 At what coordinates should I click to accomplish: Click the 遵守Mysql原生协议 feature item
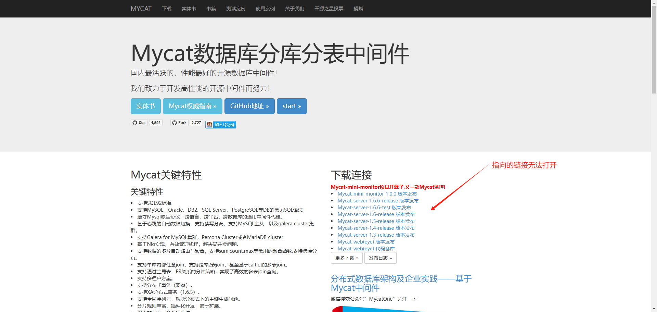(210, 217)
